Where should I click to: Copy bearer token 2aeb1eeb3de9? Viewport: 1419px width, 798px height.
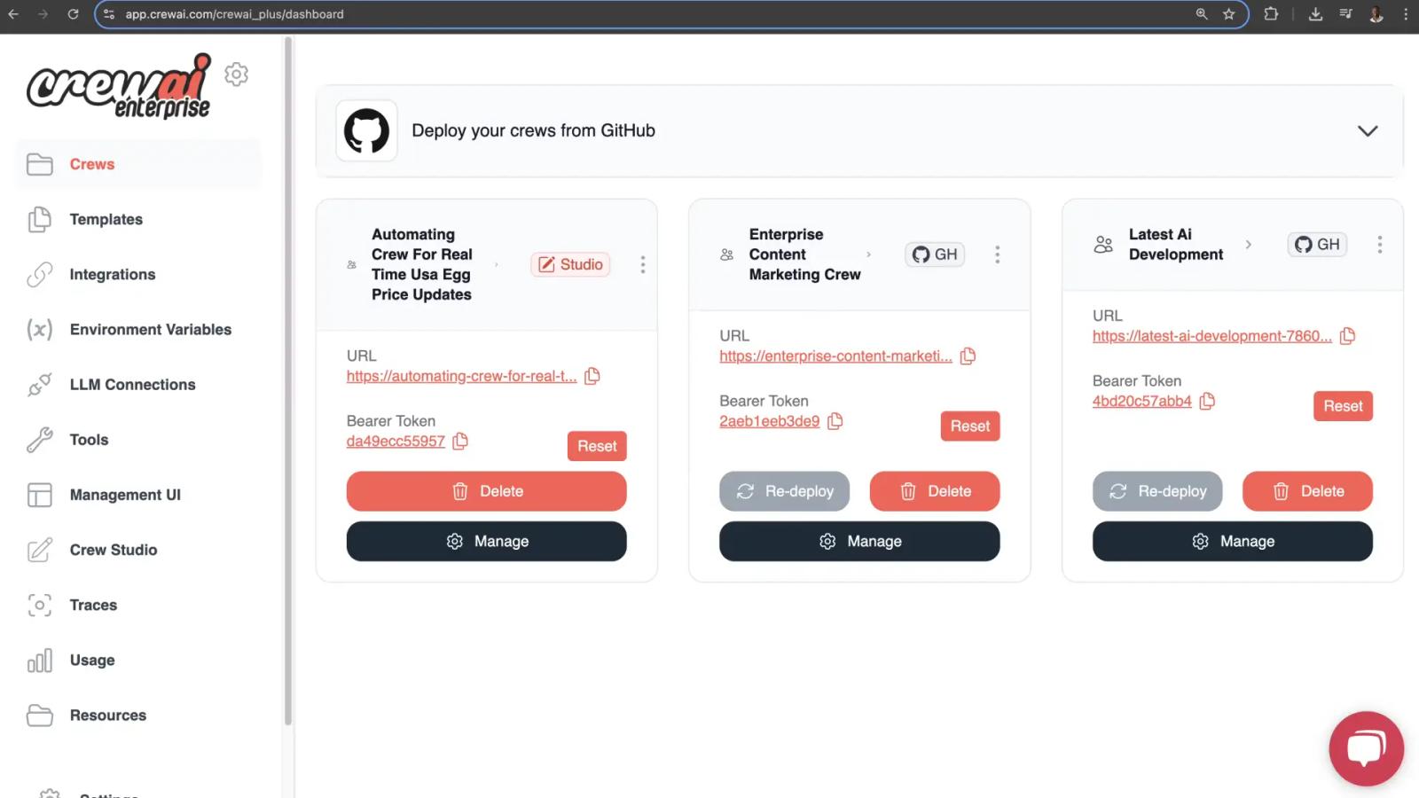pos(835,421)
